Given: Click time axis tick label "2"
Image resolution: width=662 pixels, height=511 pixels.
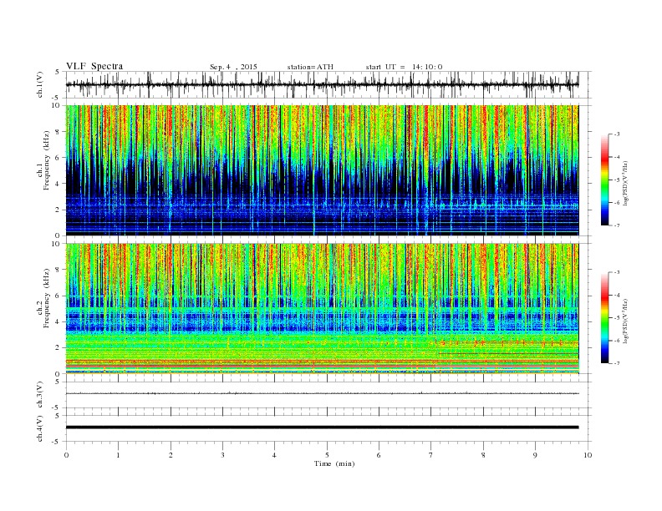Looking at the screenshot, I should pyautogui.click(x=171, y=455).
